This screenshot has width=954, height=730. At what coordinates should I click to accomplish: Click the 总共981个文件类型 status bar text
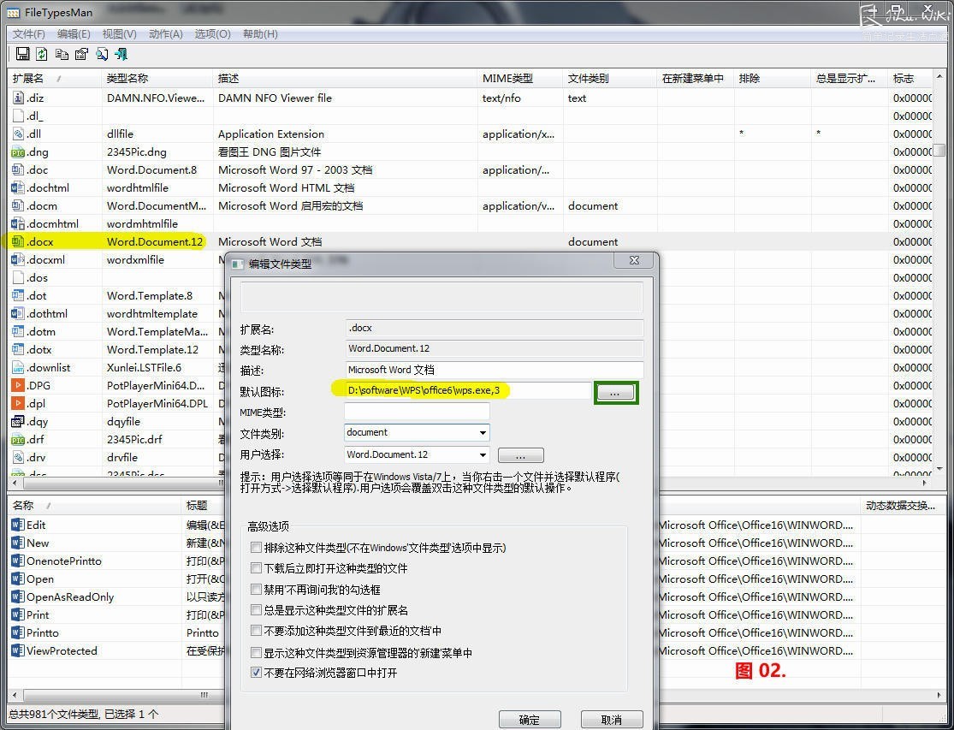[83, 715]
